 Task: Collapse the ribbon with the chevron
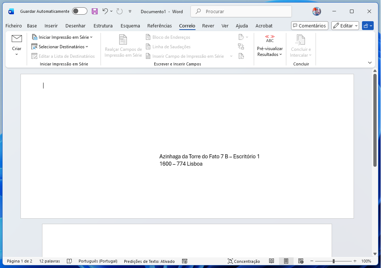coord(370,63)
